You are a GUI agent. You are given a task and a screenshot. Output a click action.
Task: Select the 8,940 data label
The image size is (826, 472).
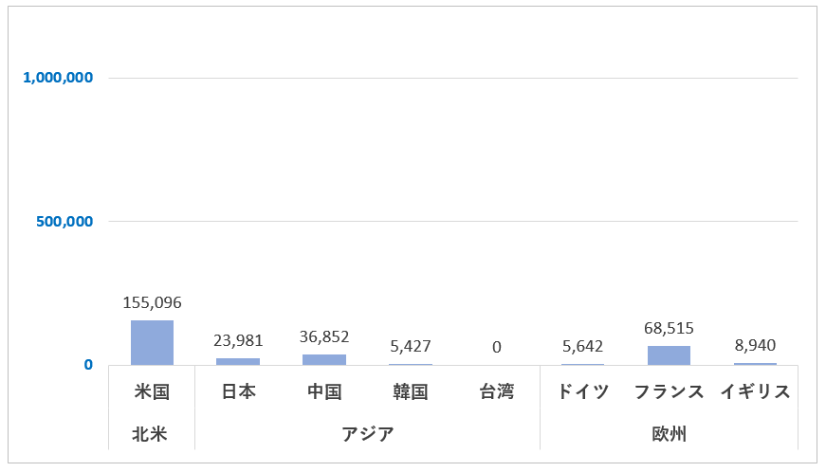[x=755, y=346]
